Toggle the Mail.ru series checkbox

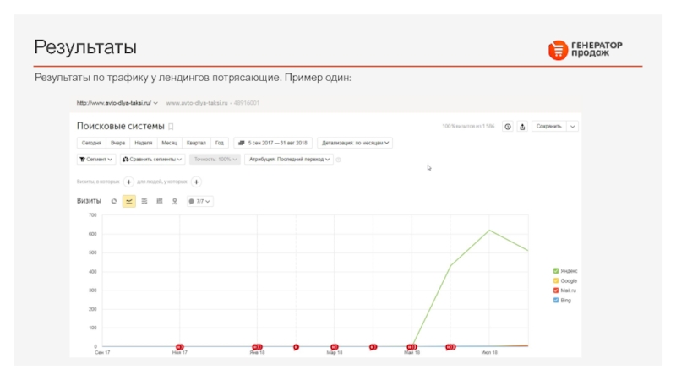click(x=556, y=290)
